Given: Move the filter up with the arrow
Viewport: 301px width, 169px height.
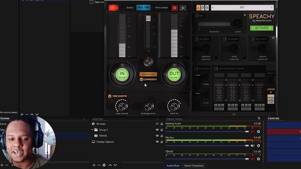Looking at the screenshot, I should click(32, 115).
